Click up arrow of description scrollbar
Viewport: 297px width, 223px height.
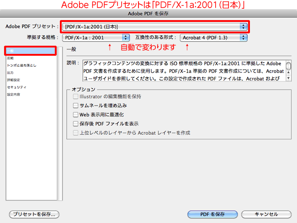point(288,72)
